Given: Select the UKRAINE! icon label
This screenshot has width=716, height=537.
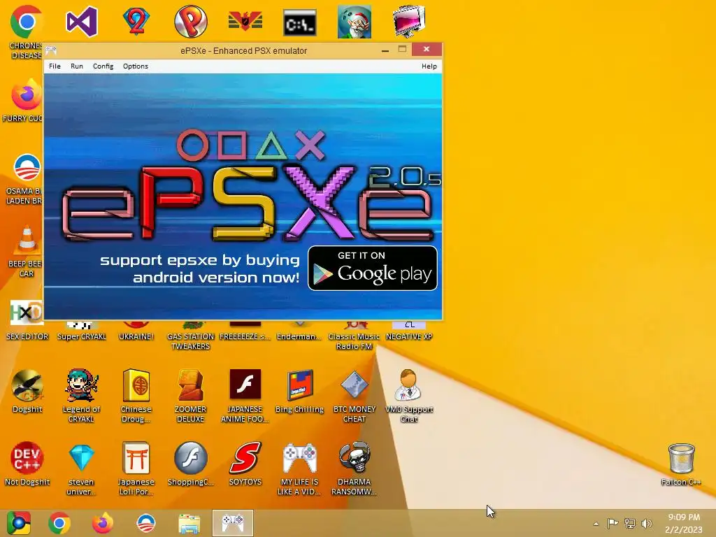Looking at the screenshot, I should click(136, 336).
